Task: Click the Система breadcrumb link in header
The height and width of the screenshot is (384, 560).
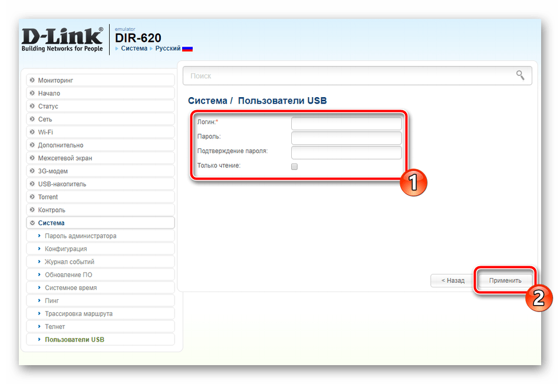Action: point(134,48)
